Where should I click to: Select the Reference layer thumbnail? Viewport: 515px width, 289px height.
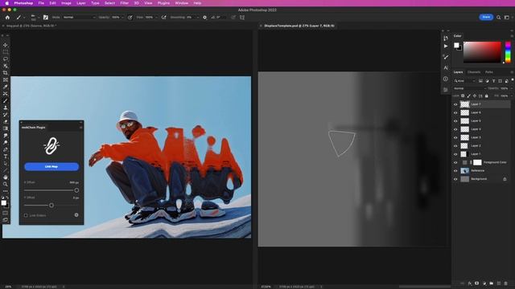[x=465, y=171]
